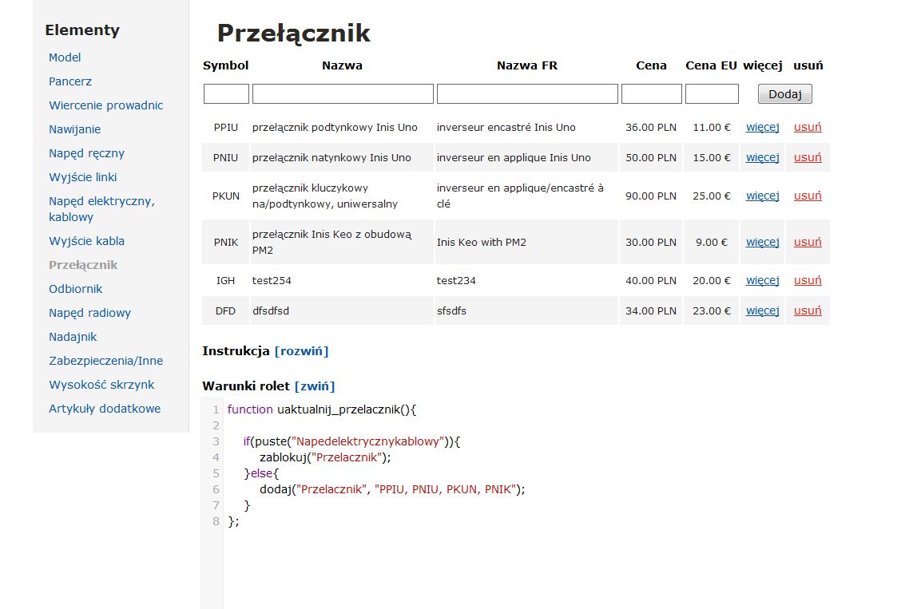Focus the Nazwa FR input box
Image resolution: width=909 pixels, height=609 pixels.
point(527,94)
